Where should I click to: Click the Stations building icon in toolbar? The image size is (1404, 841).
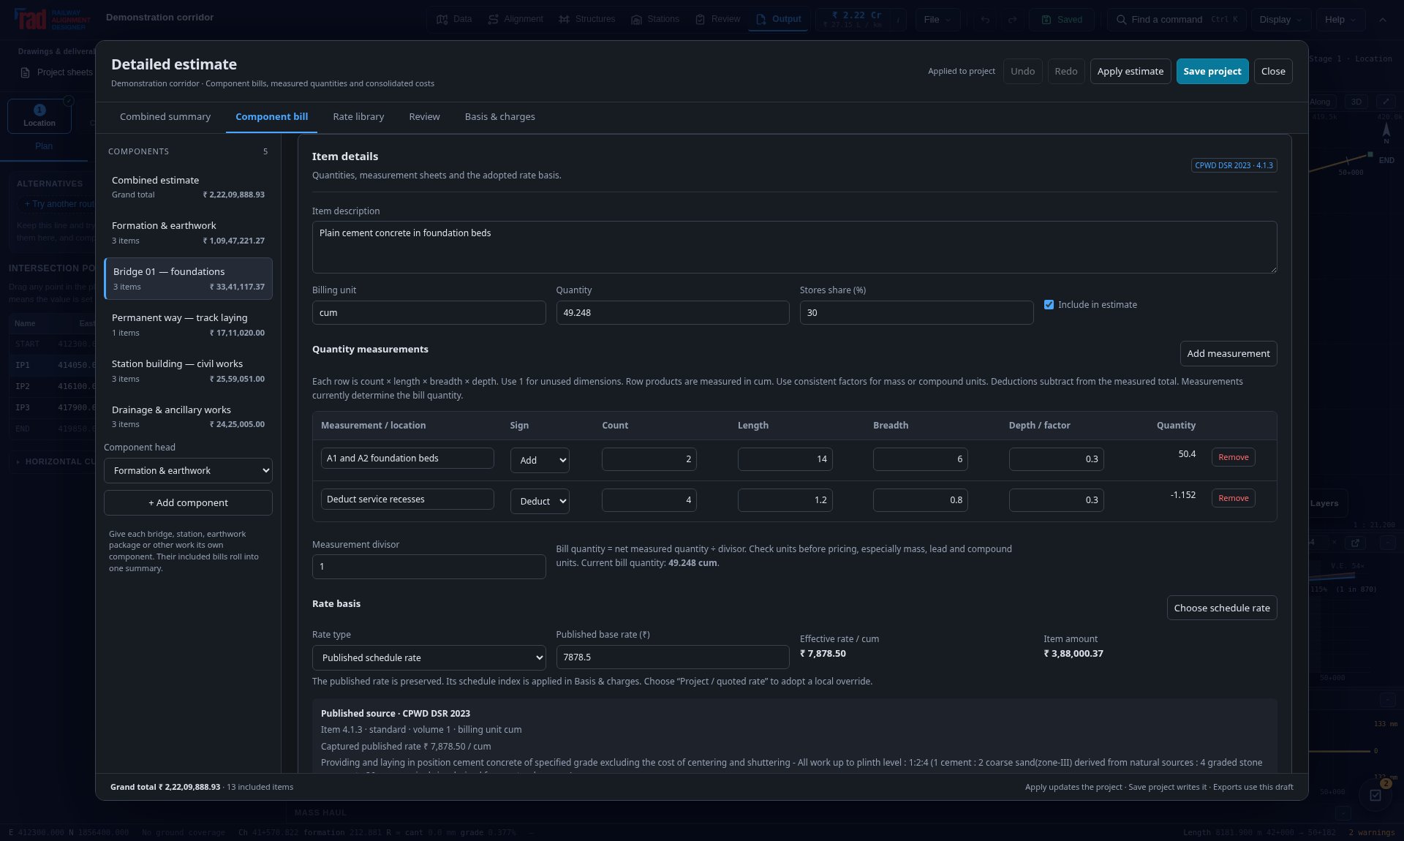click(636, 20)
